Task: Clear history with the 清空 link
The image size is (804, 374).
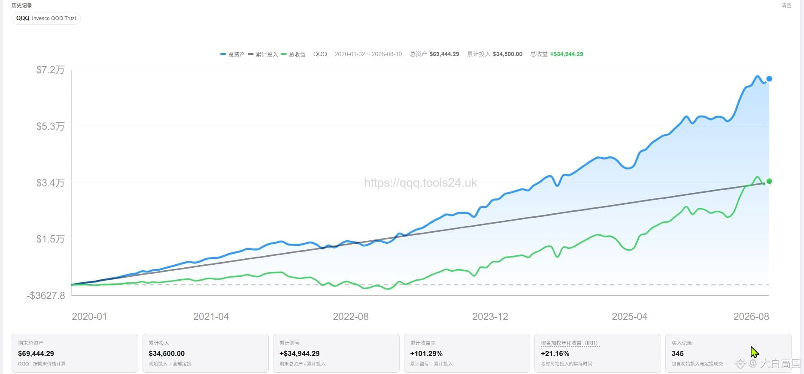Action: 786,6
